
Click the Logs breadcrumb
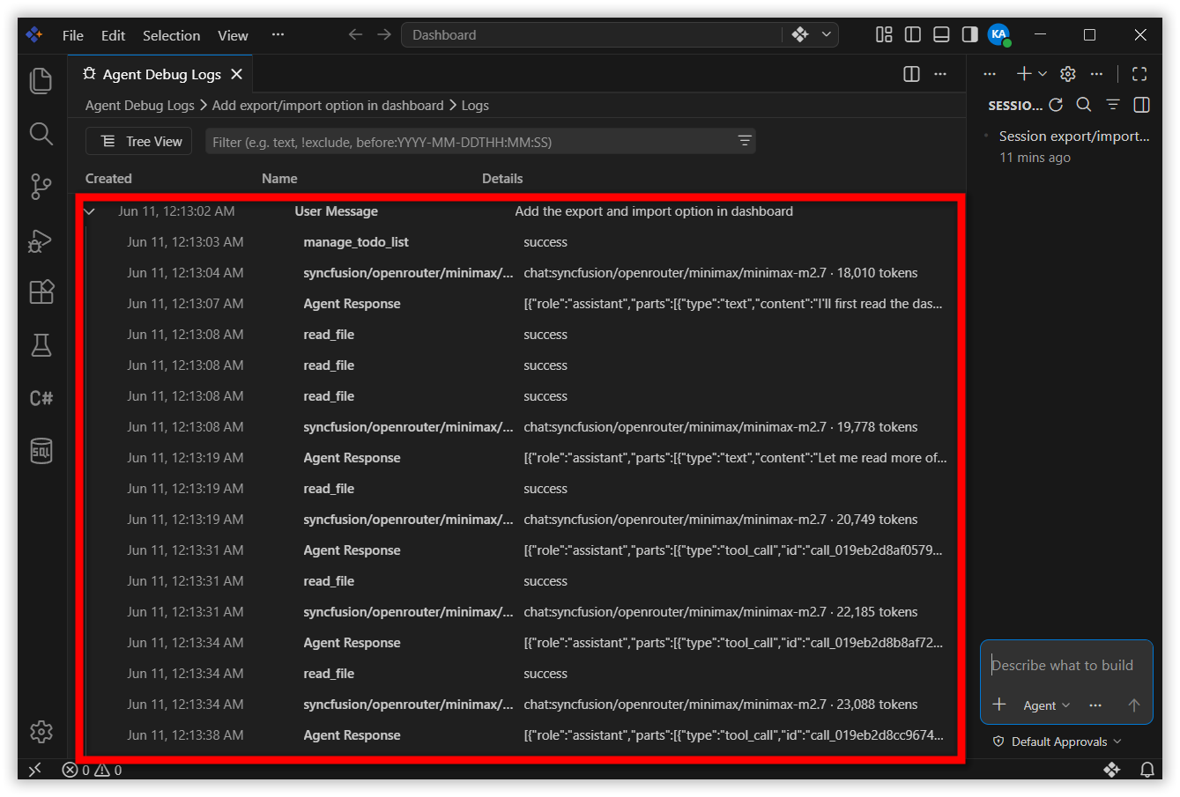475,105
